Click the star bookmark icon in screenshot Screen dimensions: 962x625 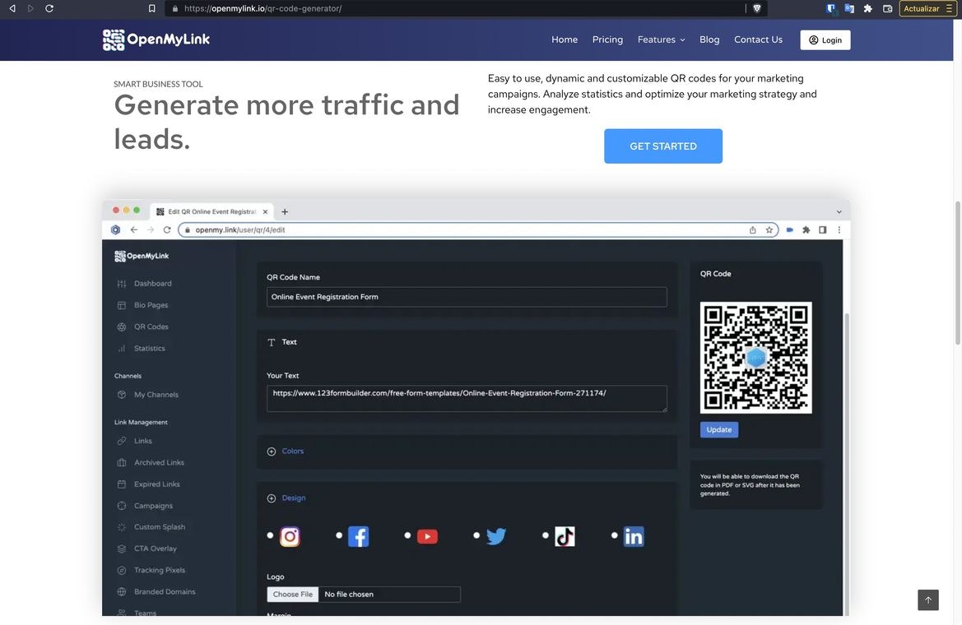click(769, 230)
